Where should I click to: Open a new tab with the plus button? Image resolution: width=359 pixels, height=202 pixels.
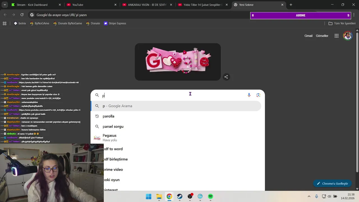coord(291,5)
